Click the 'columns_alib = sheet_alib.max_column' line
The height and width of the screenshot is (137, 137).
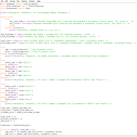pyautogui.click(x=20, y=112)
